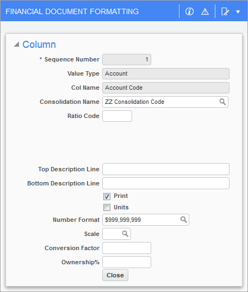Uncheck the Print checkbox

[x=107, y=196]
